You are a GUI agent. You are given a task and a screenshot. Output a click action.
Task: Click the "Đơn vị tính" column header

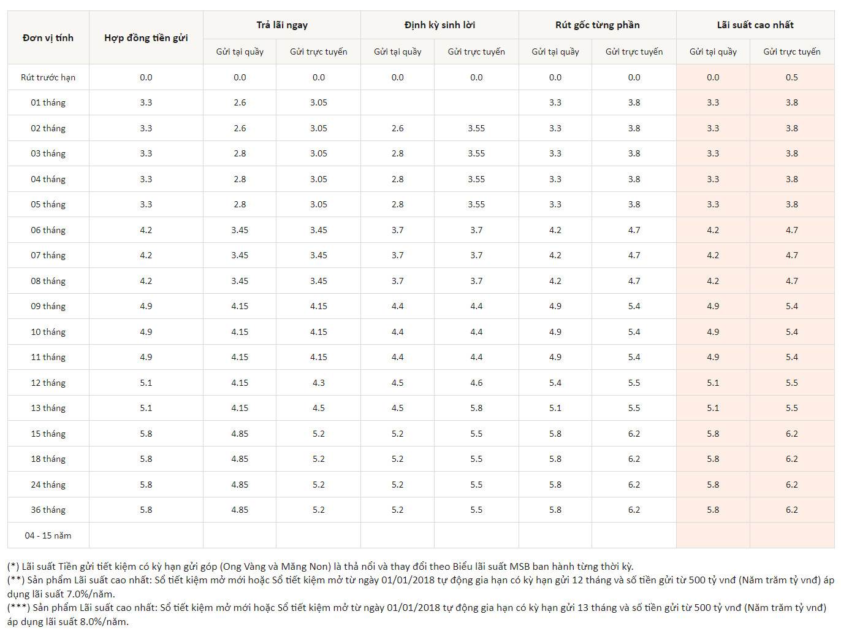[48, 38]
